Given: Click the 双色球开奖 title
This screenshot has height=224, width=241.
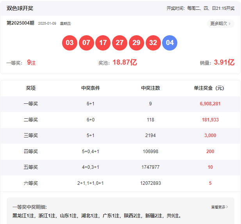Looking at the screenshot, I should 20,8.
